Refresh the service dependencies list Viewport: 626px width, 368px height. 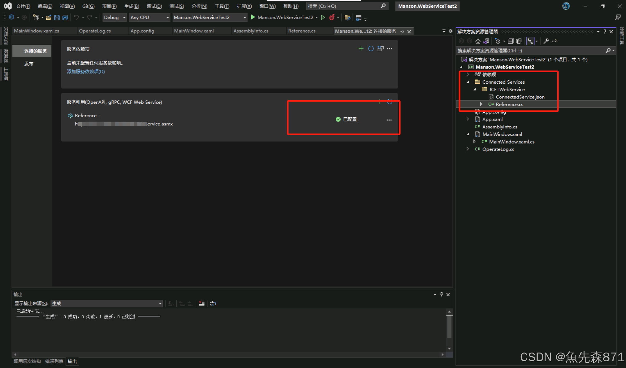tap(371, 48)
